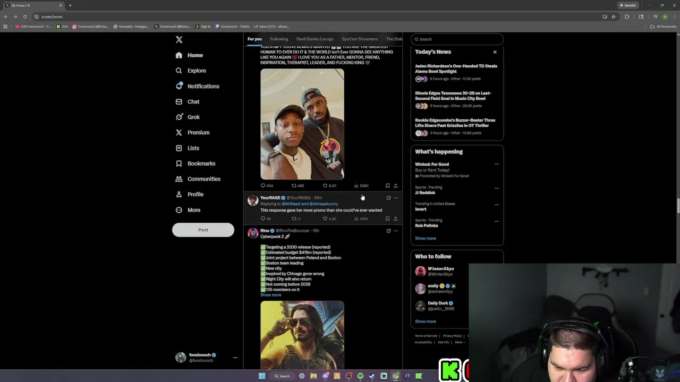
Task: Bookmark YourRAGE's post
Action: pyautogui.click(x=387, y=219)
